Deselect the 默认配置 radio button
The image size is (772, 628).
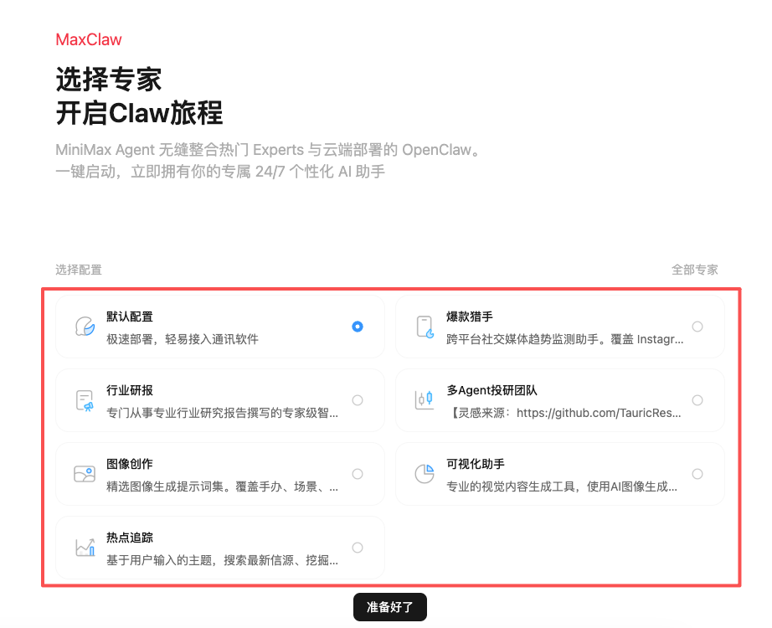pyautogui.click(x=358, y=327)
